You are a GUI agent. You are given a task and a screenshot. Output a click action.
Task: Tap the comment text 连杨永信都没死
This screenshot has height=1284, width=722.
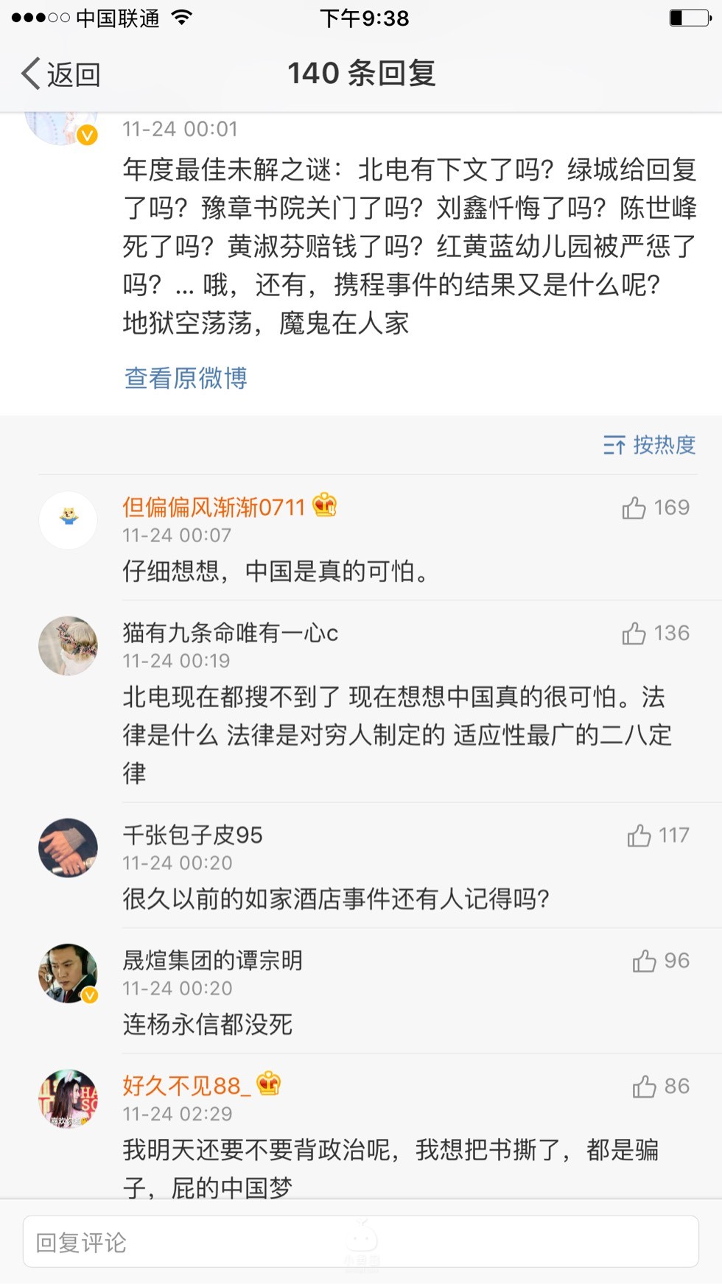(208, 1024)
